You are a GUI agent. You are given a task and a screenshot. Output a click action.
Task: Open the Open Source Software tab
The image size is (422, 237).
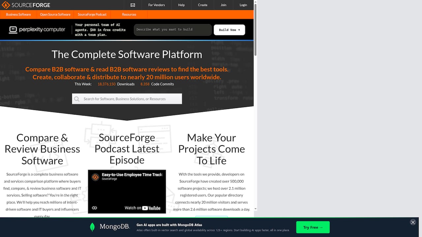tap(55, 14)
